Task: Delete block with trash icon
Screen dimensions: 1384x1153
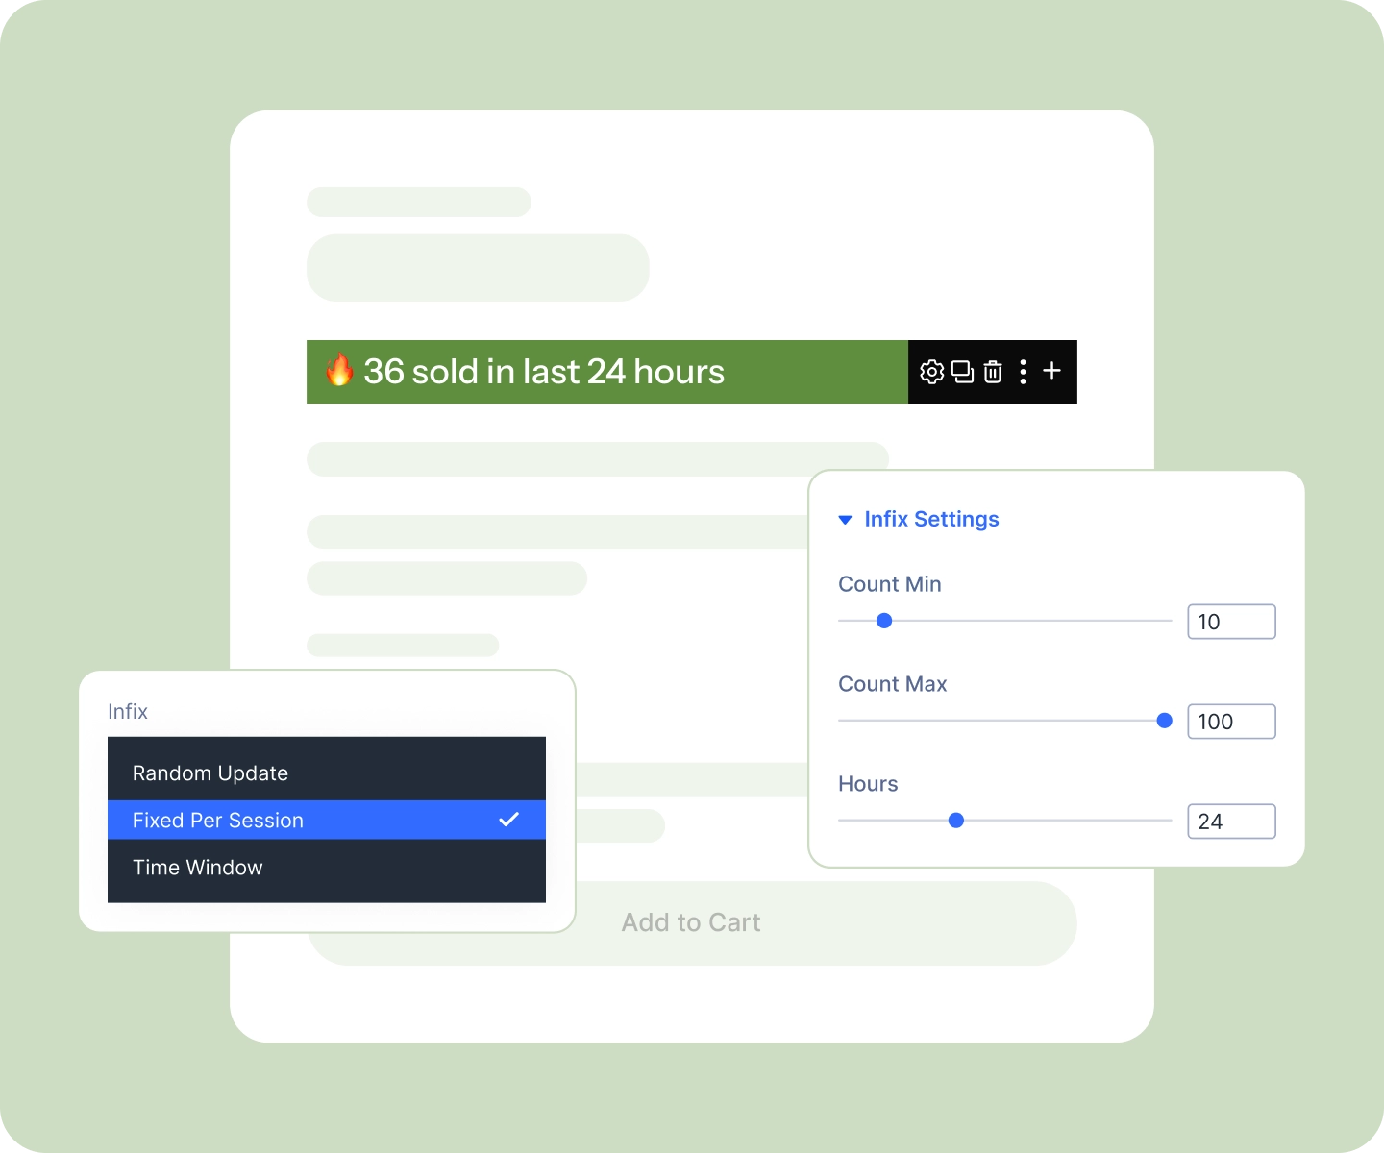Action: pos(993,372)
